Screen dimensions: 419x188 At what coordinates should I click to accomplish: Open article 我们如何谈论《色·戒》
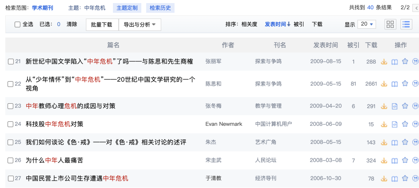(x=106, y=142)
